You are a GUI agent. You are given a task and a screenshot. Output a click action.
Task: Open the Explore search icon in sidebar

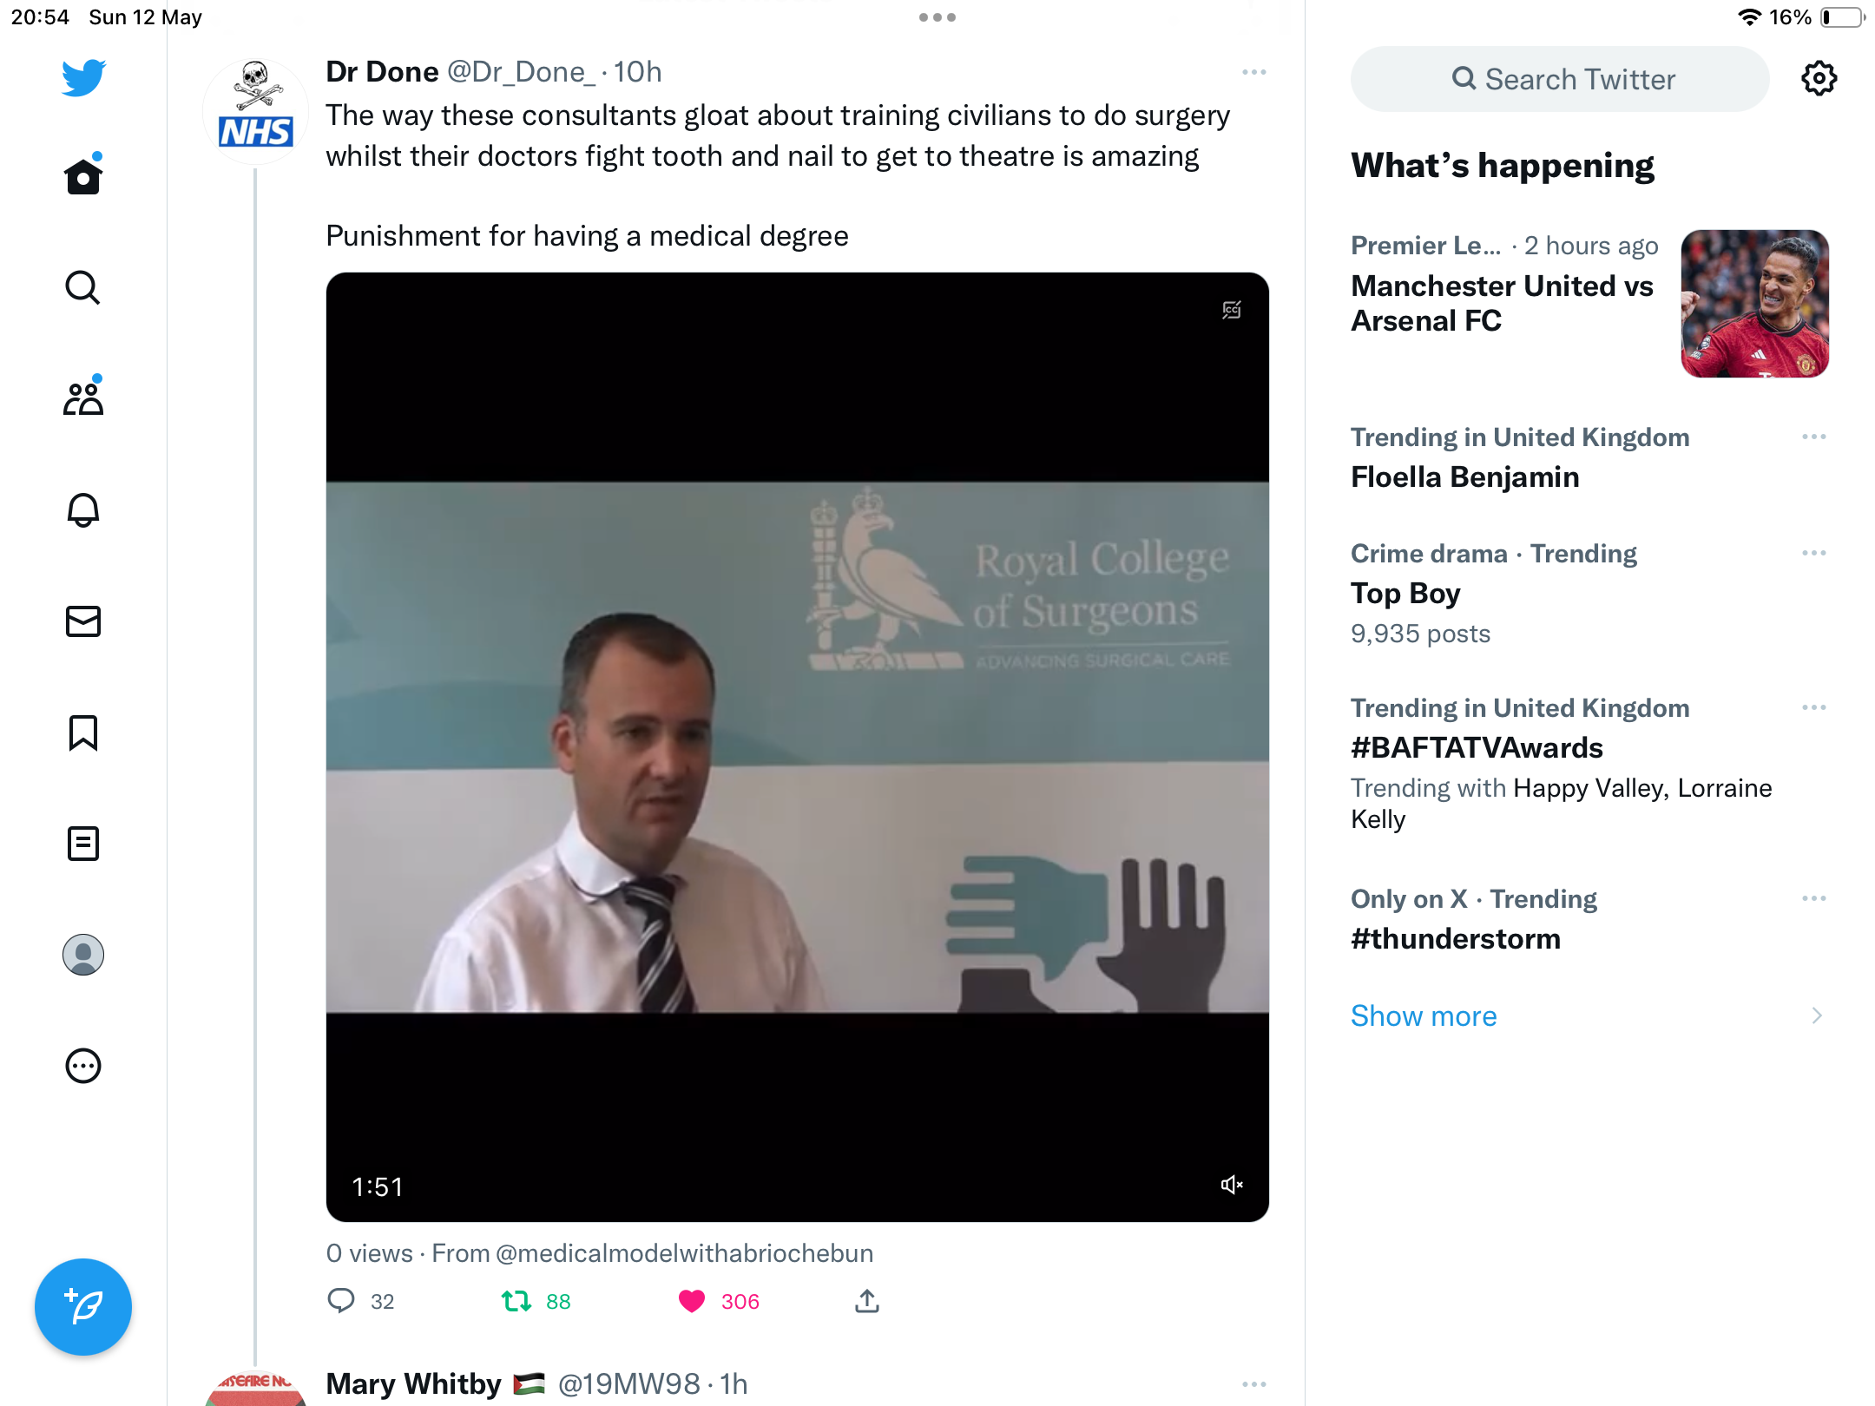click(83, 287)
